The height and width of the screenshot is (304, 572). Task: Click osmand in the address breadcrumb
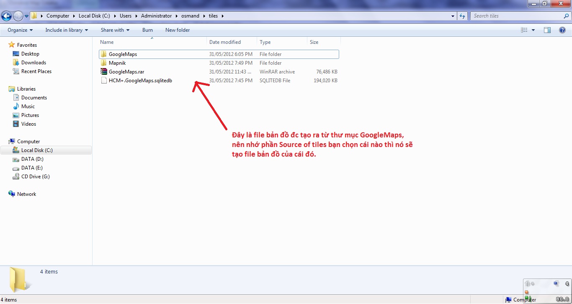coord(190,16)
